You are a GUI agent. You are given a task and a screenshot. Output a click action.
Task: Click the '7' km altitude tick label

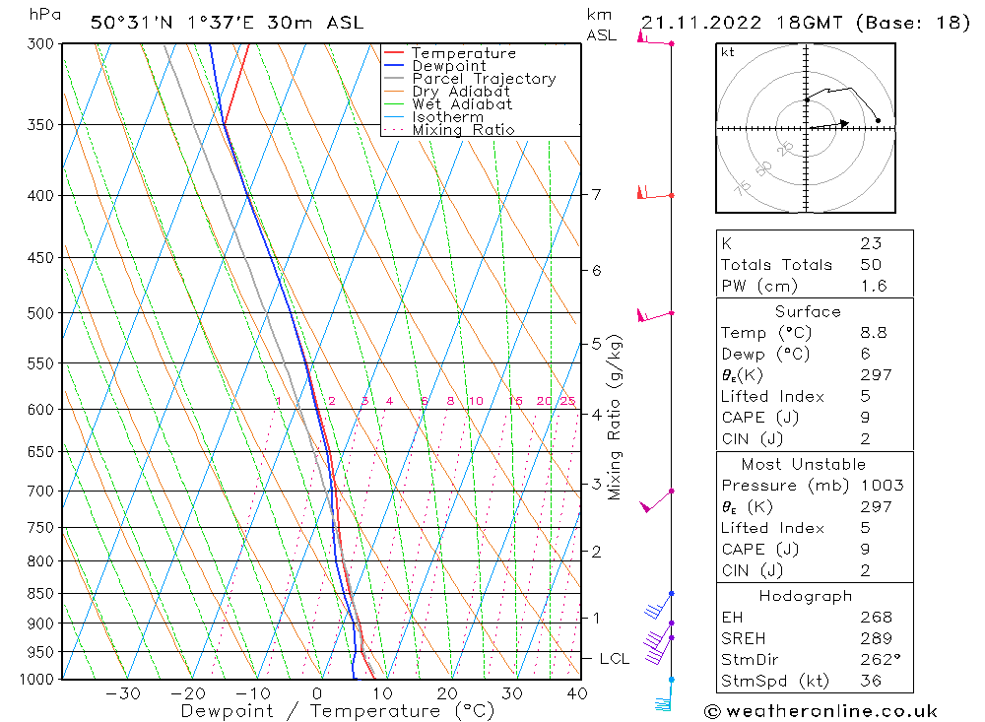(596, 194)
